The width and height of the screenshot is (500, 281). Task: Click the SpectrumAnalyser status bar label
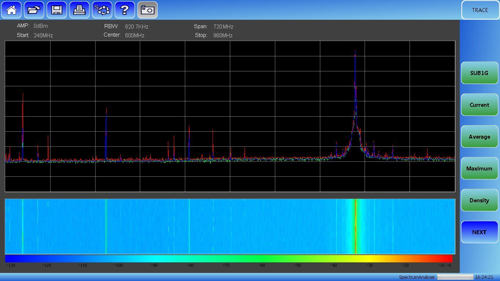click(x=417, y=277)
